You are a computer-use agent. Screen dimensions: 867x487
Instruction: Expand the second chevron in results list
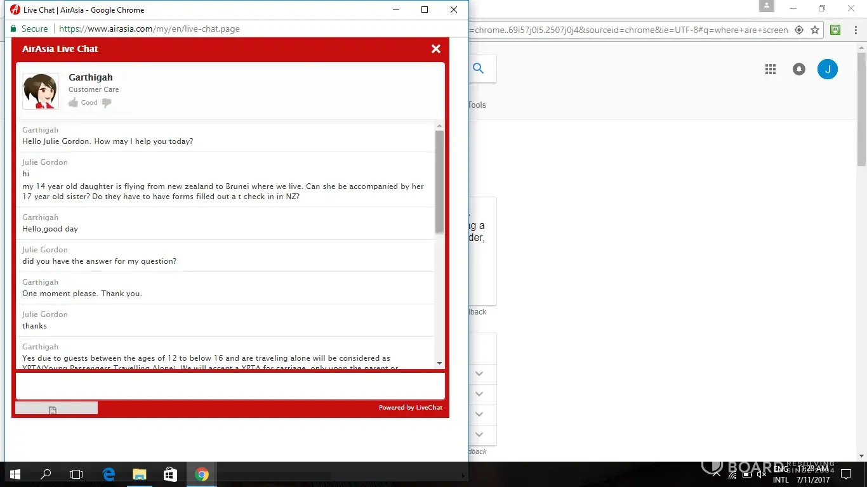point(479,394)
